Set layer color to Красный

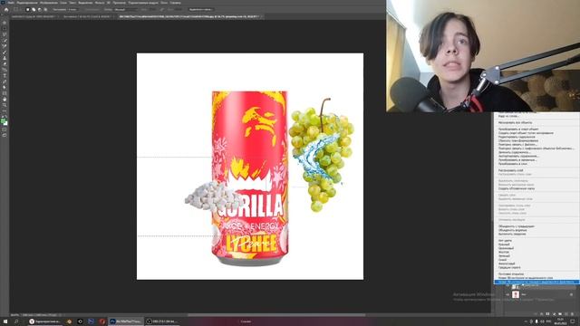[x=504, y=244]
